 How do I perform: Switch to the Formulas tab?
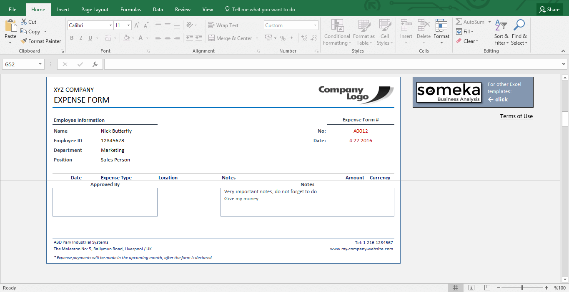[130, 10]
